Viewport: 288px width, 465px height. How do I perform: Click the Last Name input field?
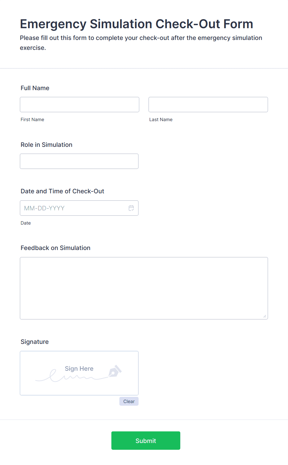tap(208, 104)
